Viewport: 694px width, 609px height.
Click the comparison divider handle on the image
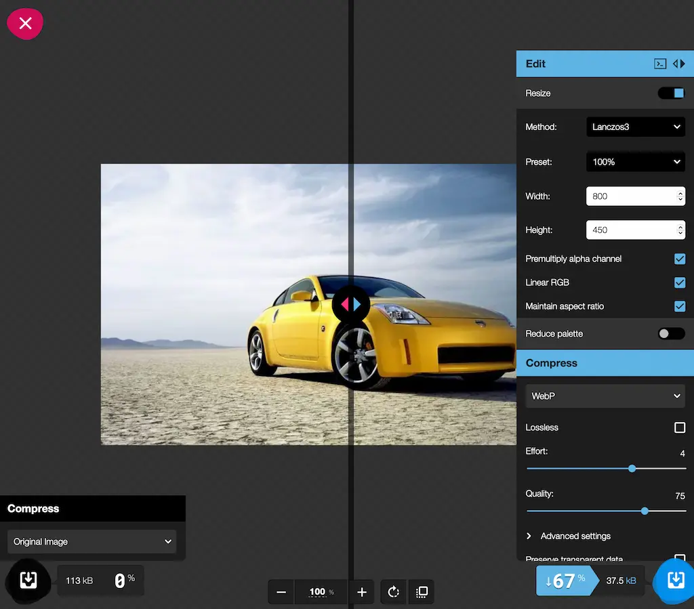pyautogui.click(x=350, y=304)
